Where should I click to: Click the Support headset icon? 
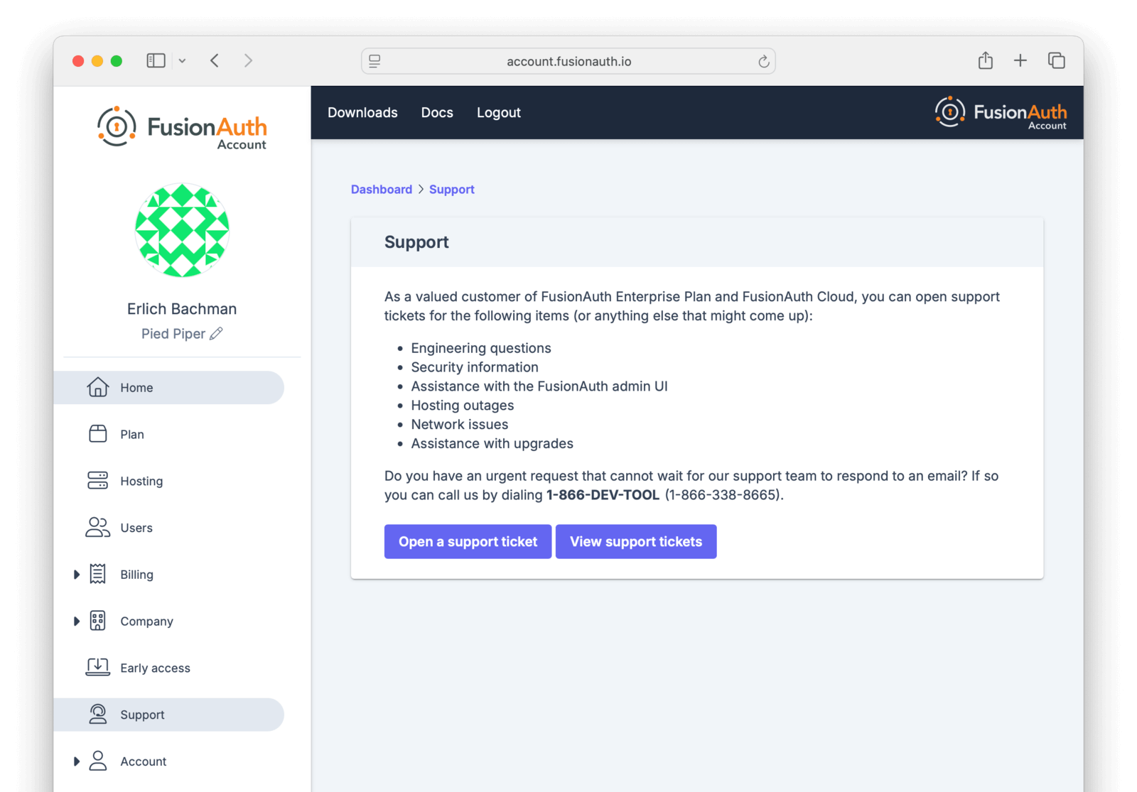click(x=98, y=714)
